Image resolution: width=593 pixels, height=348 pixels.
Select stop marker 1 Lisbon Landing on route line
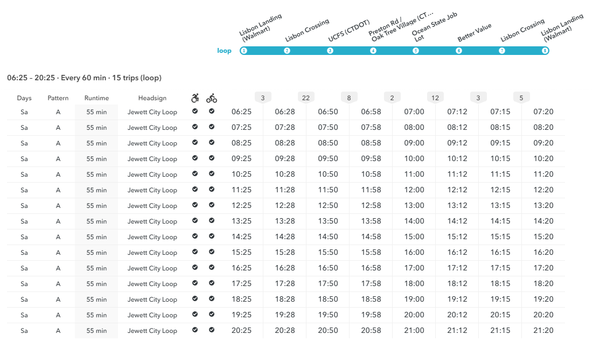point(244,51)
